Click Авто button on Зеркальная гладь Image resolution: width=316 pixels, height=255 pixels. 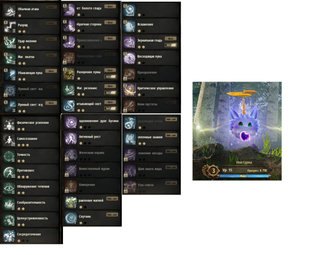(x=170, y=38)
